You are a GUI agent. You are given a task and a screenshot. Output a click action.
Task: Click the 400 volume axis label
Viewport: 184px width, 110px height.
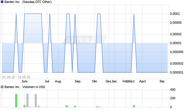[173, 90]
